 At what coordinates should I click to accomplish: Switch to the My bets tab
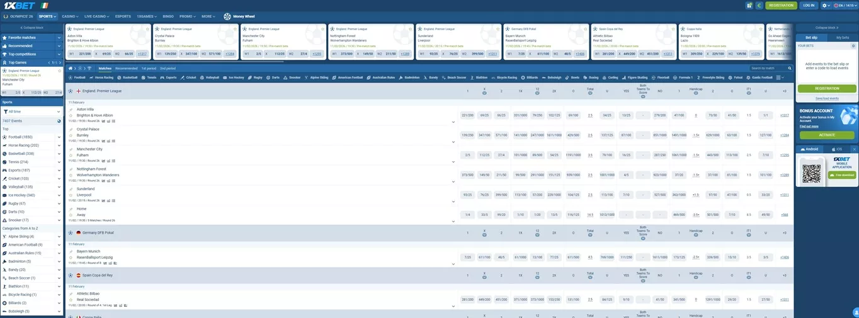(842, 38)
